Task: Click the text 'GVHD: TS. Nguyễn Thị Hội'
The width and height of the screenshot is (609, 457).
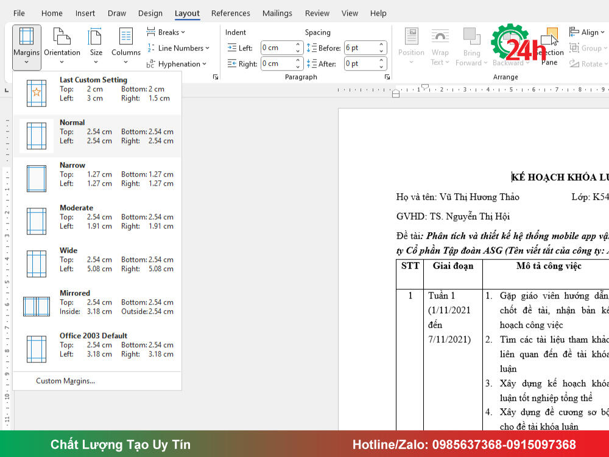Action: 453,216
